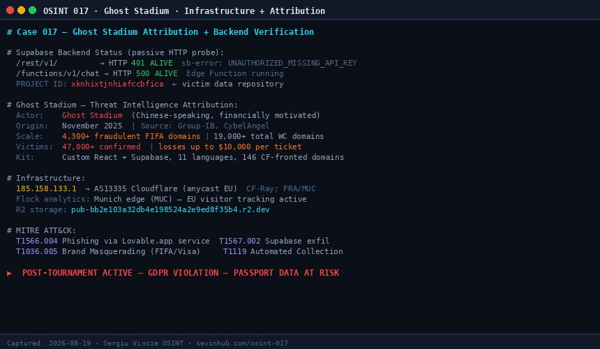The width and height of the screenshot is (600, 349).
Task: Click the yellow minimize window dot
Action: point(22,10)
